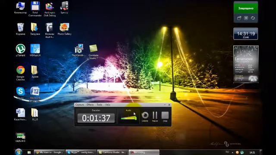This screenshot has height=155, width=276.
Task: Click the middle square icon under the Защищено gadget
Action: 246,18
